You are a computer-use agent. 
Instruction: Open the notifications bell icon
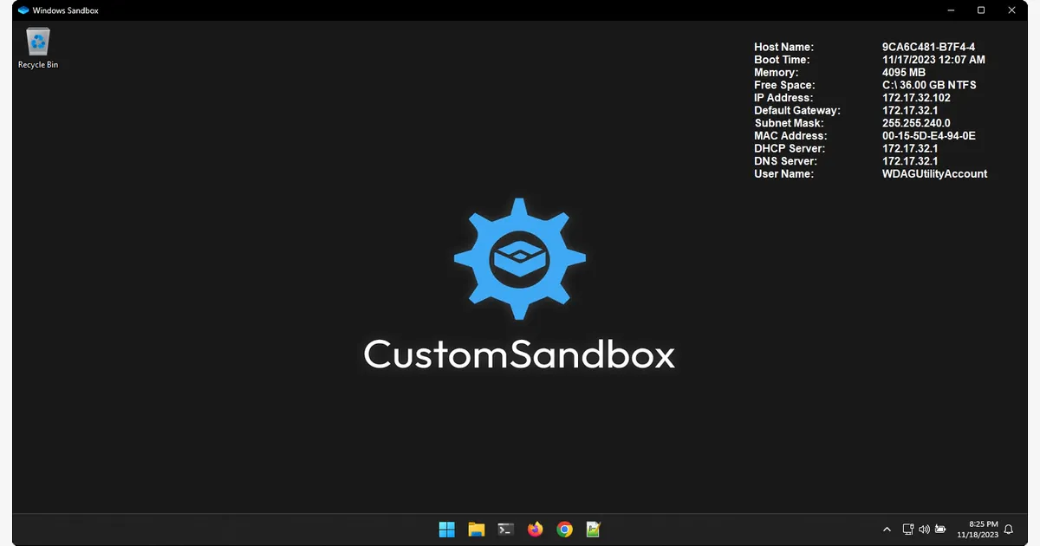(x=1008, y=530)
